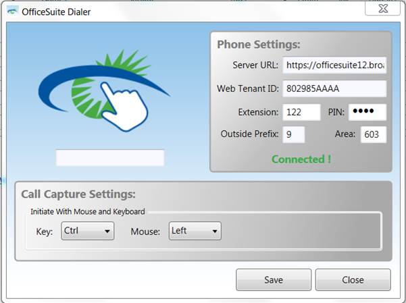Close the OfficeSuite Dialer window
The width and height of the screenshot is (406, 303).
click(x=382, y=8)
